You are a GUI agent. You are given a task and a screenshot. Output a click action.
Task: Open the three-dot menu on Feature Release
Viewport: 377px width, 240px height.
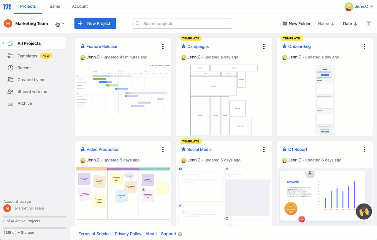163,46
